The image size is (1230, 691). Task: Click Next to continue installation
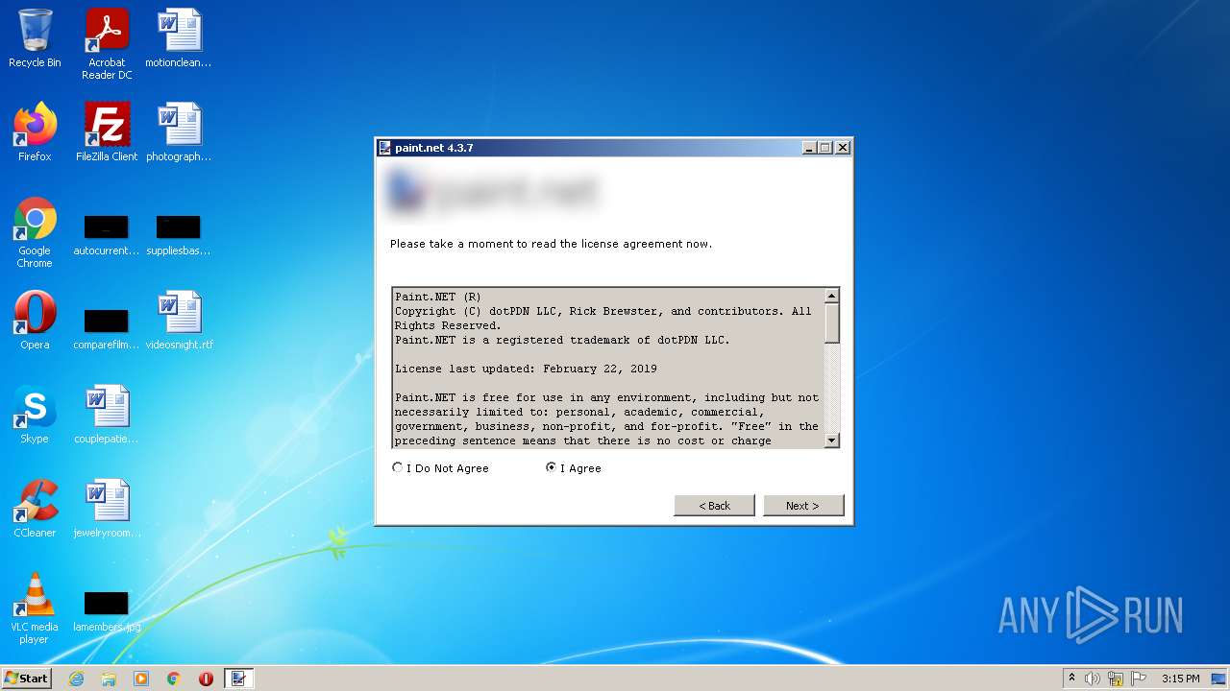point(802,506)
